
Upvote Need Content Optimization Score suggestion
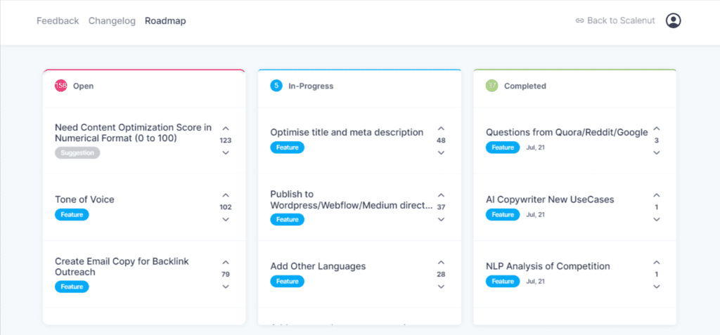[226, 129]
